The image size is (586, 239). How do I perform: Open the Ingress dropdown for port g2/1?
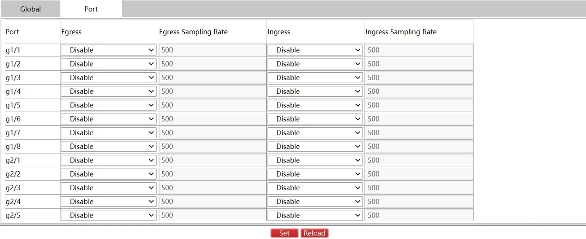tap(315, 160)
